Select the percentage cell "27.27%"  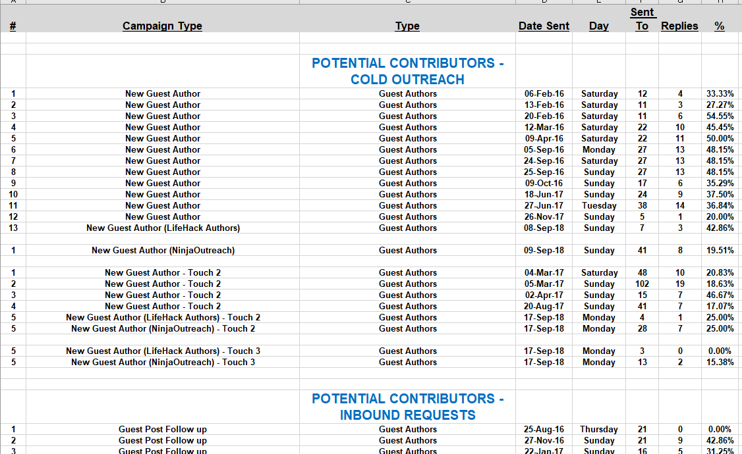[720, 105]
